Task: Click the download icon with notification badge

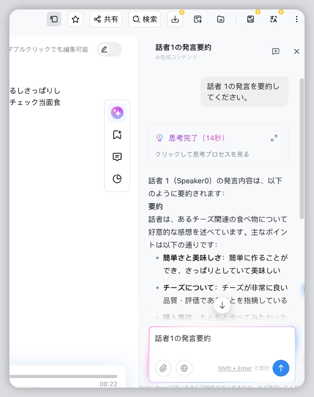Action: [175, 19]
